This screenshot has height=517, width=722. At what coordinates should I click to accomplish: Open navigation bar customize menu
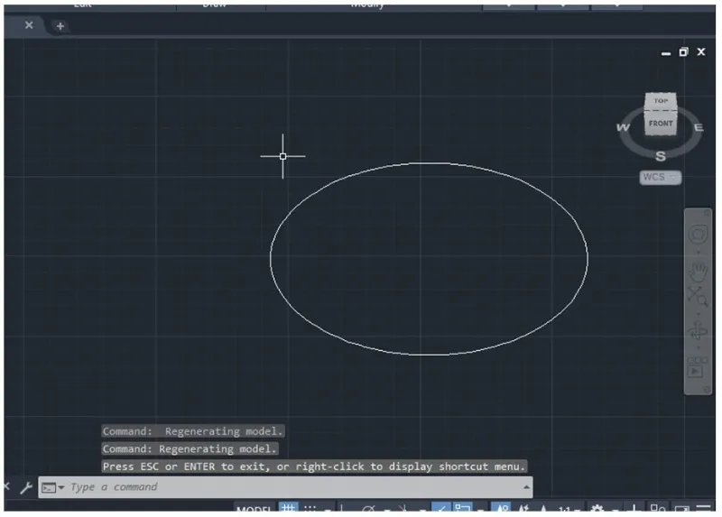point(707,390)
